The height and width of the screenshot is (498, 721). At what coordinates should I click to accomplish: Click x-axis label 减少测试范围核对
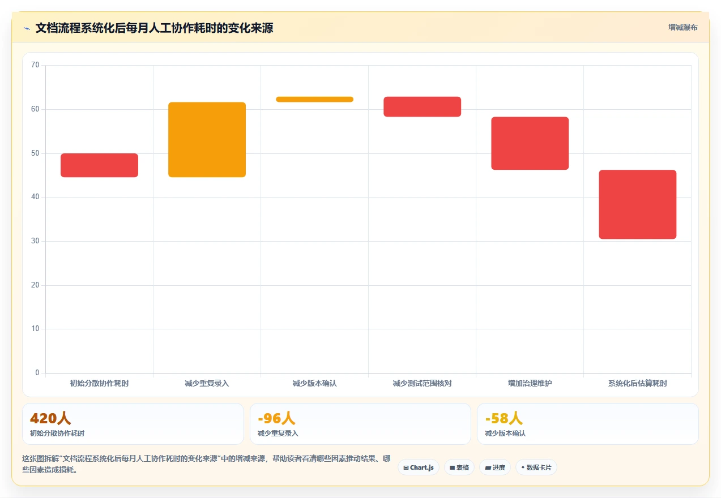pos(422,383)
